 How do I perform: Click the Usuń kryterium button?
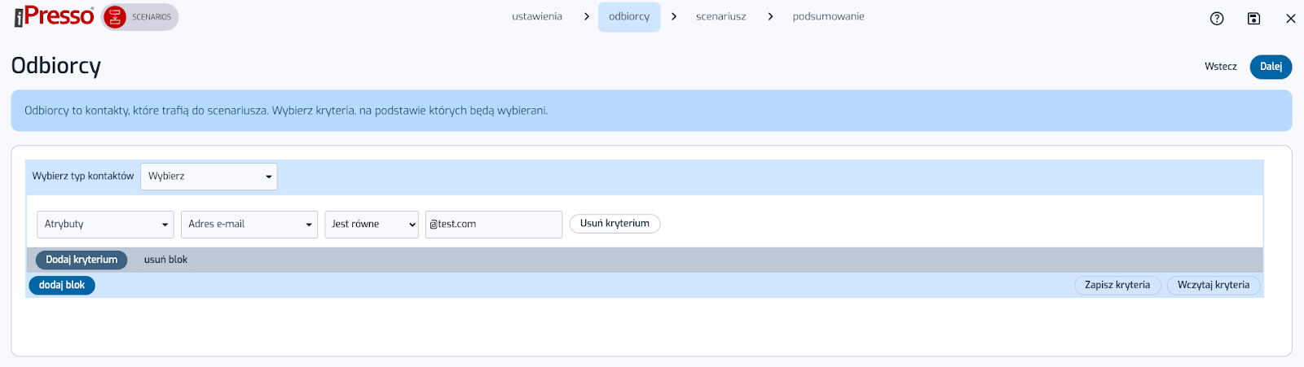pos(615,224)
